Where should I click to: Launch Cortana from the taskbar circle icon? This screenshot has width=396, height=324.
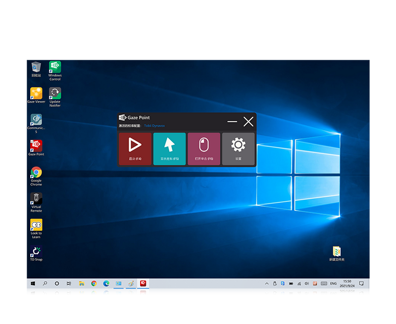pos(57,283)
